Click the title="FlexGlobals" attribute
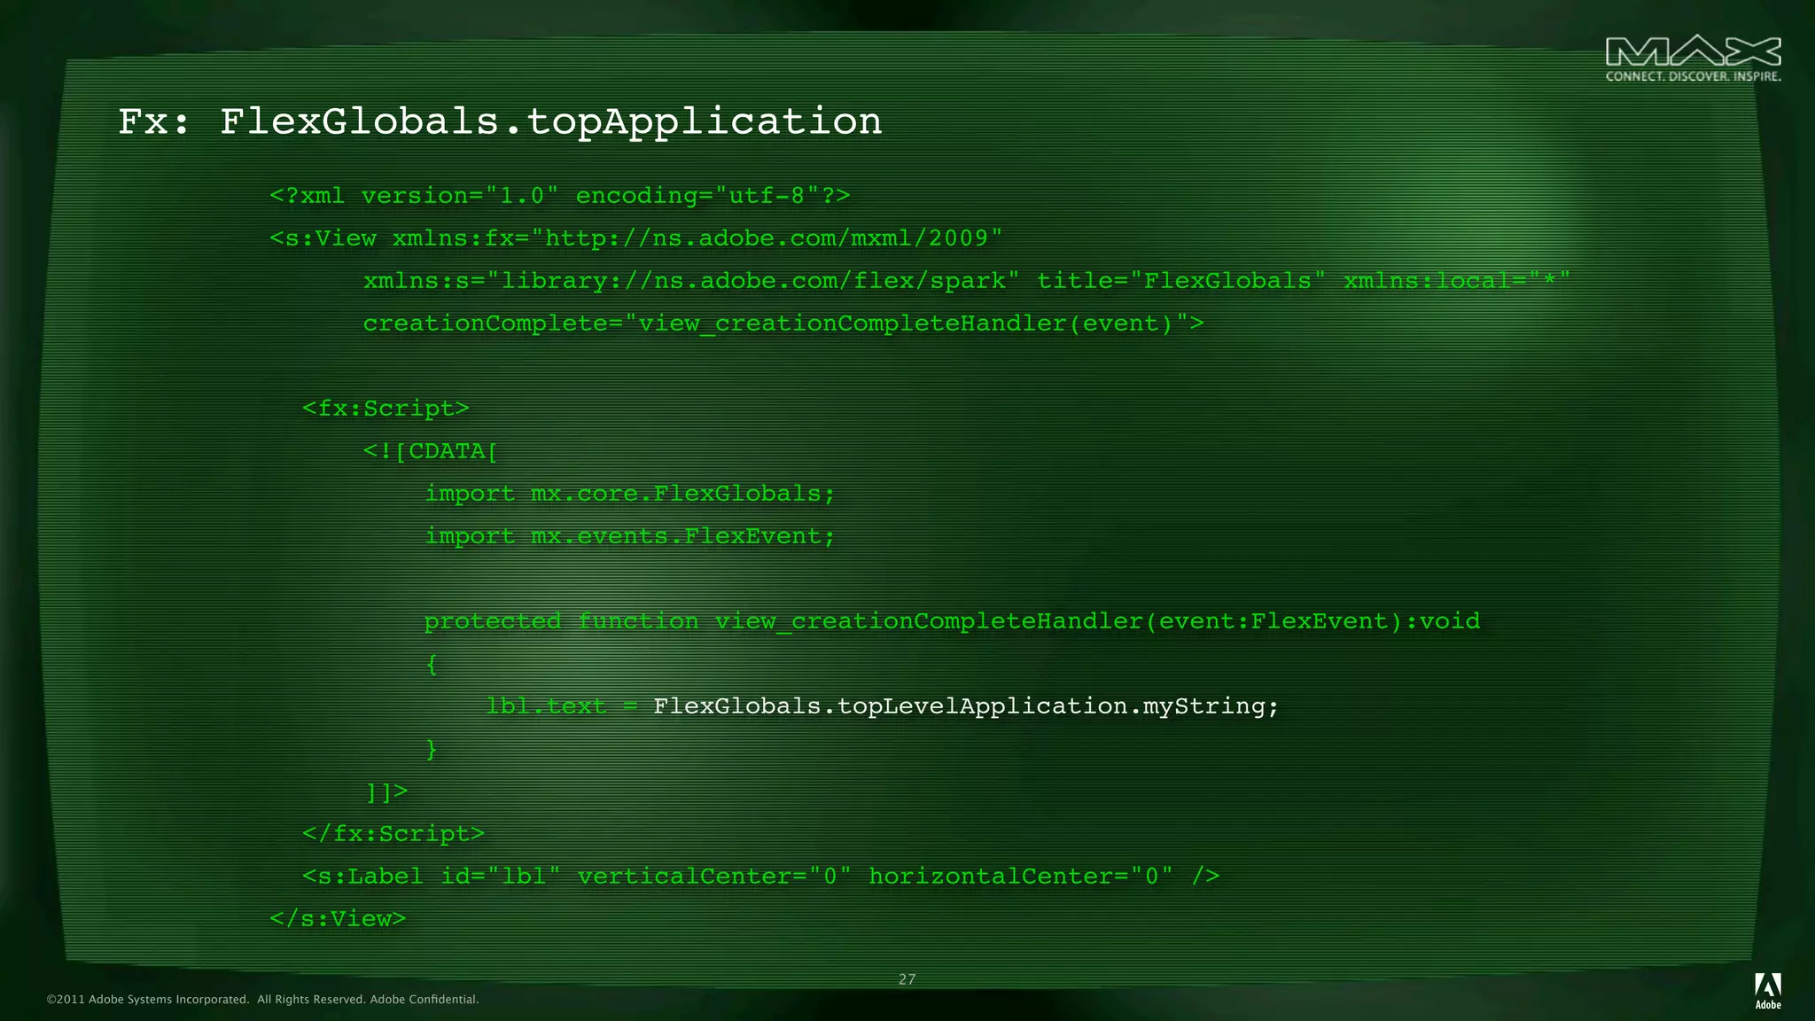 (1181, 281)
